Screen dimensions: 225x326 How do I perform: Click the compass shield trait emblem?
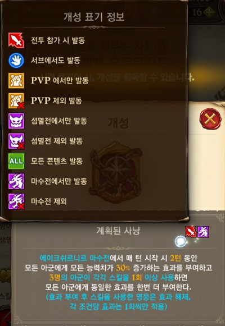(x=116, y=173)
